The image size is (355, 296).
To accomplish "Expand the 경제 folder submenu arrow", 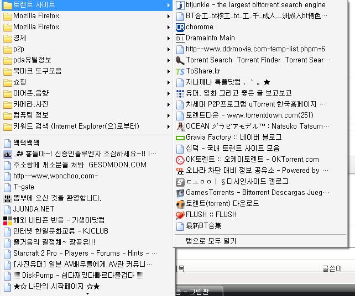I will pos(169,38).
